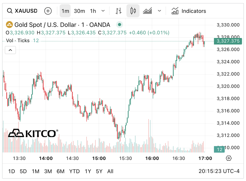Screen dimensions: 246x181
Task: Click the green market status dot
Action: click(x=119, y=25)
